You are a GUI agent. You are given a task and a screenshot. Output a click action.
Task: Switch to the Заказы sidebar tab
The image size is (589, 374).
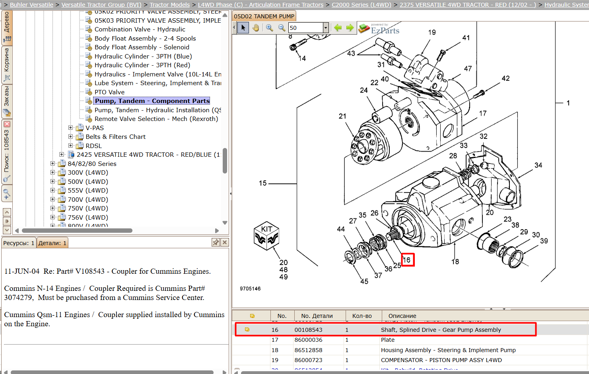pos(7,101)
